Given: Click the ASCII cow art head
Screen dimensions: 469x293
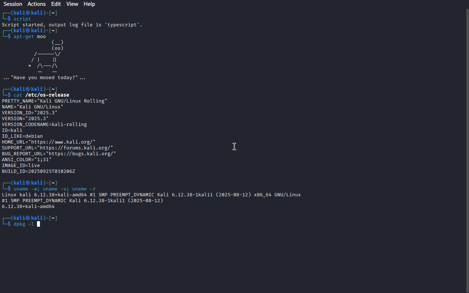Looking at the screenshot, I should point(58,45).
